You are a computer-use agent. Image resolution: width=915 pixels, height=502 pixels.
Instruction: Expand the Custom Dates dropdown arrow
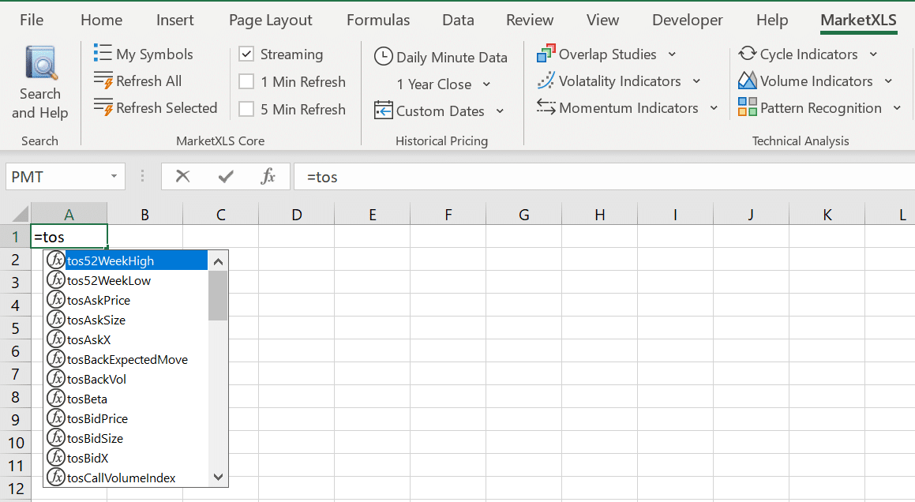click(x=500, y=111)
